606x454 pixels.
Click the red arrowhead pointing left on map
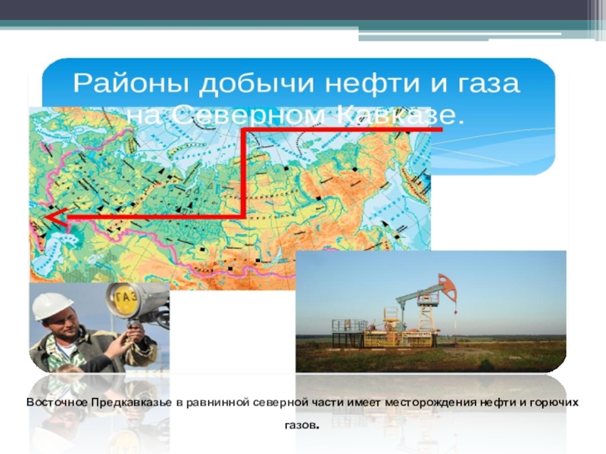[x=52, y=218]
